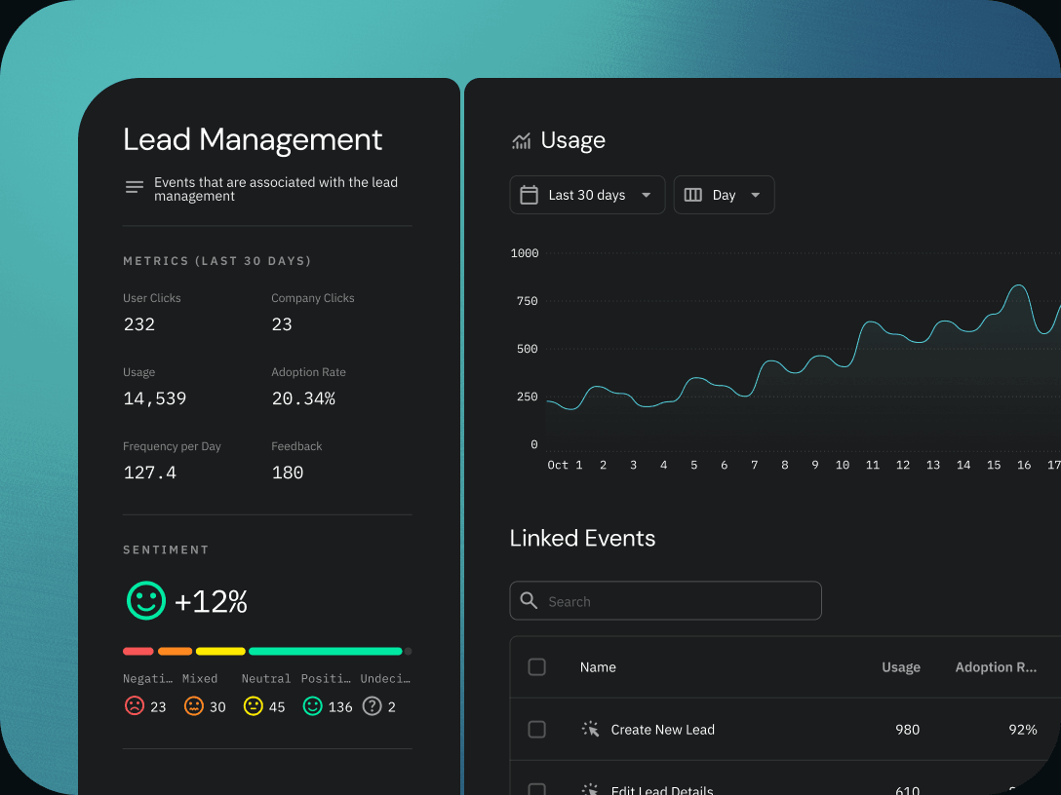Click the description lines icon

134,187
